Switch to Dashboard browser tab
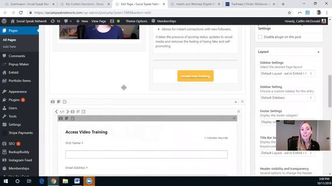 click(30, 4)
